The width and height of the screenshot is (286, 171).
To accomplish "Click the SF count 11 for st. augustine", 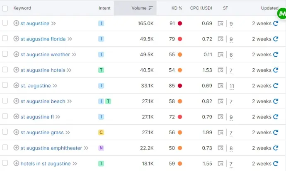I will 232,86.
